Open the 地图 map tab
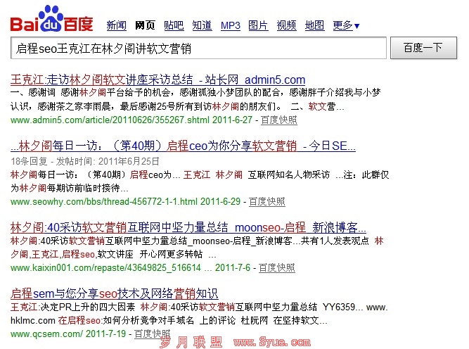The height and width of the screenshot is (349, 469). pyautogui.click(x=314, y=26)
